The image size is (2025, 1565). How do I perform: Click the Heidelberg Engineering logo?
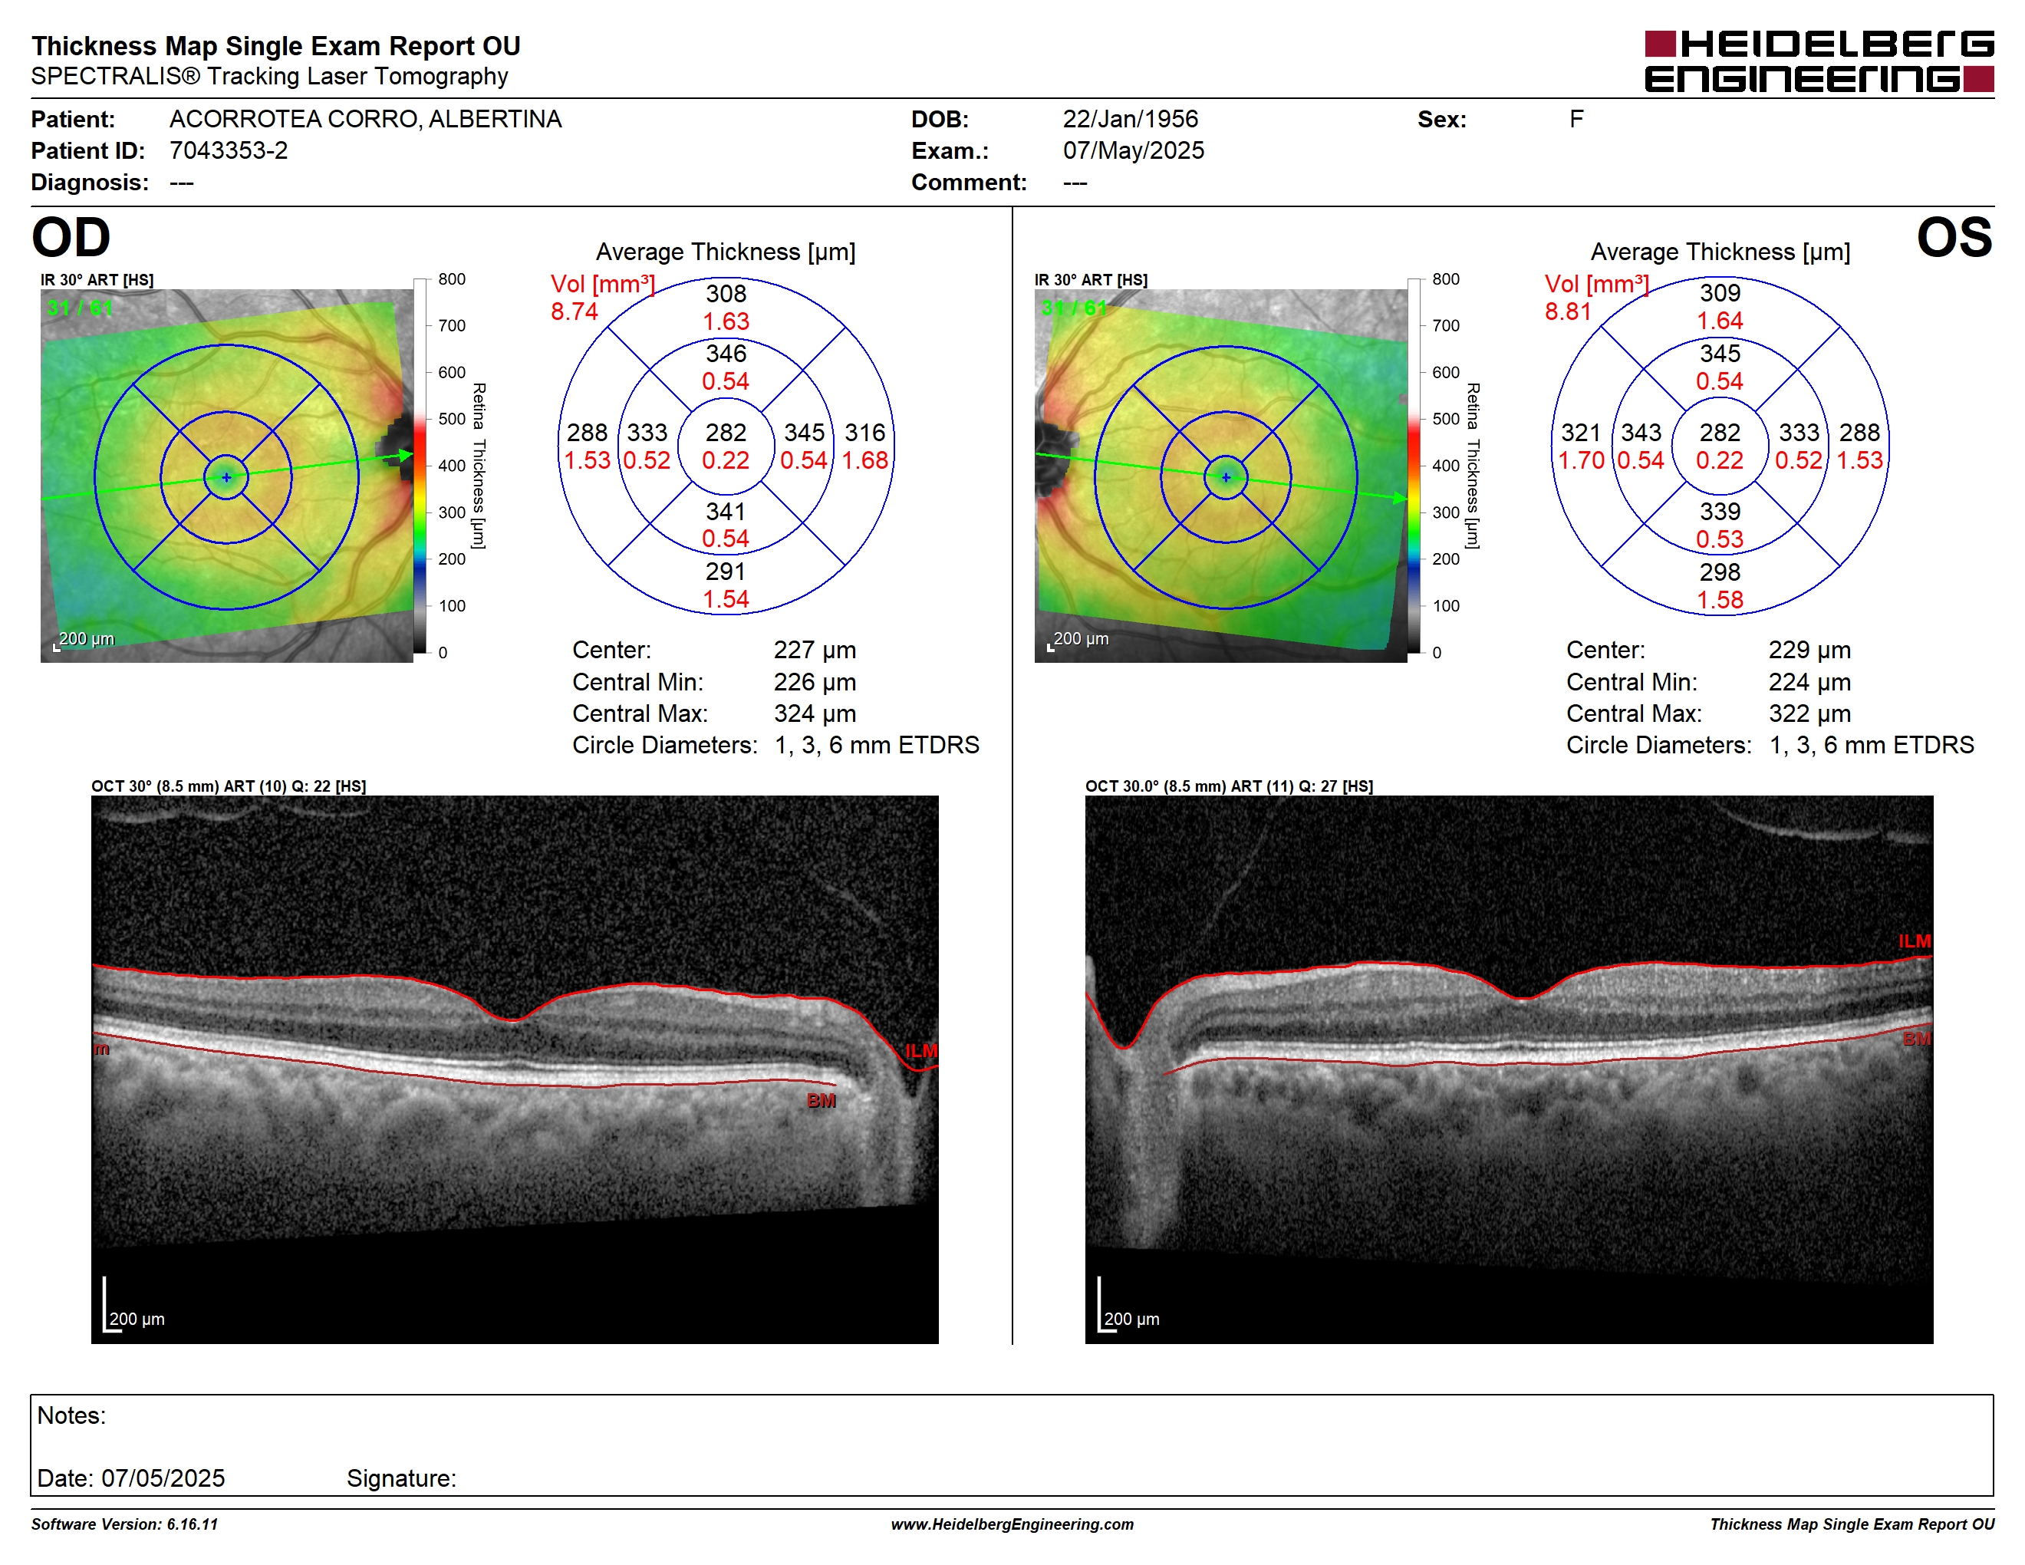click(1818, 61)
